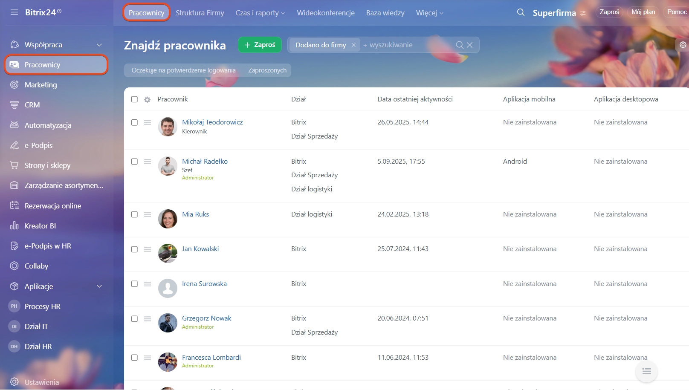This screenshot has height=390, width=689.
Task: Open Francesca Lombardi profile link
Action: [211, 358]
